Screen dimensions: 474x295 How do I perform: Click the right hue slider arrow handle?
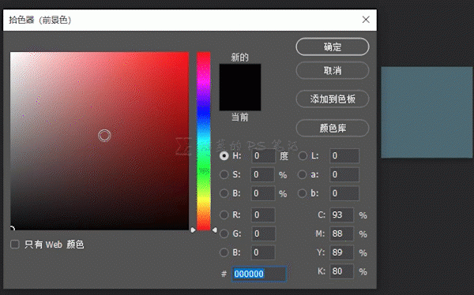214,230
